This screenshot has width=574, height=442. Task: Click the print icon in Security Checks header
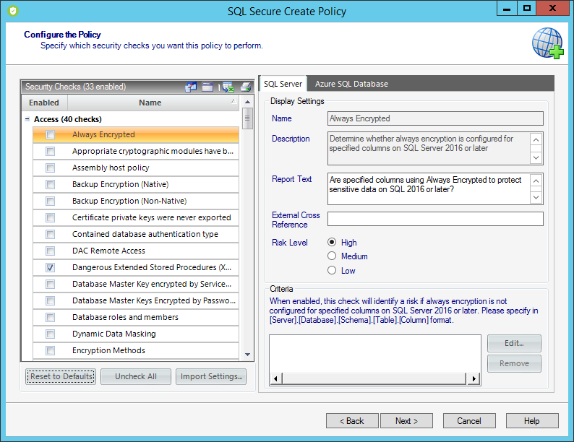click(x=246, y=87)
